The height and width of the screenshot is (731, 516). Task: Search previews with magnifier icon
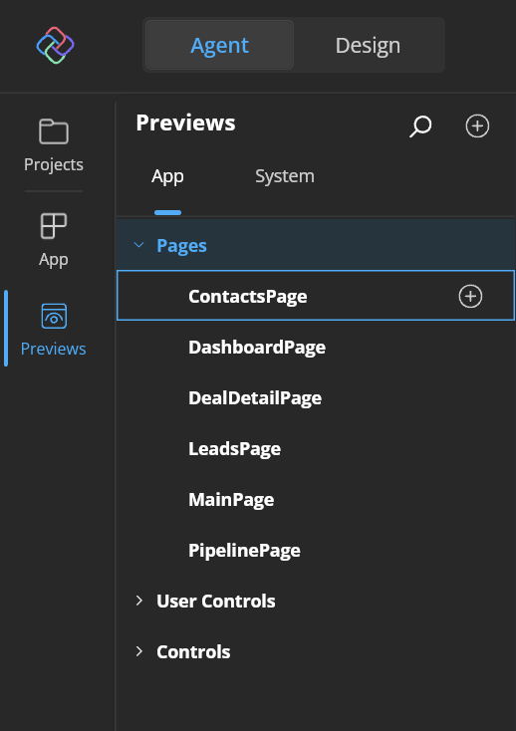(420, 126)
